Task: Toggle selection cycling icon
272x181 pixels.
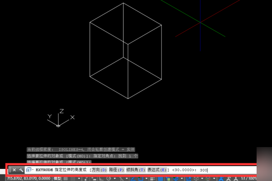Action: [168, 179]
